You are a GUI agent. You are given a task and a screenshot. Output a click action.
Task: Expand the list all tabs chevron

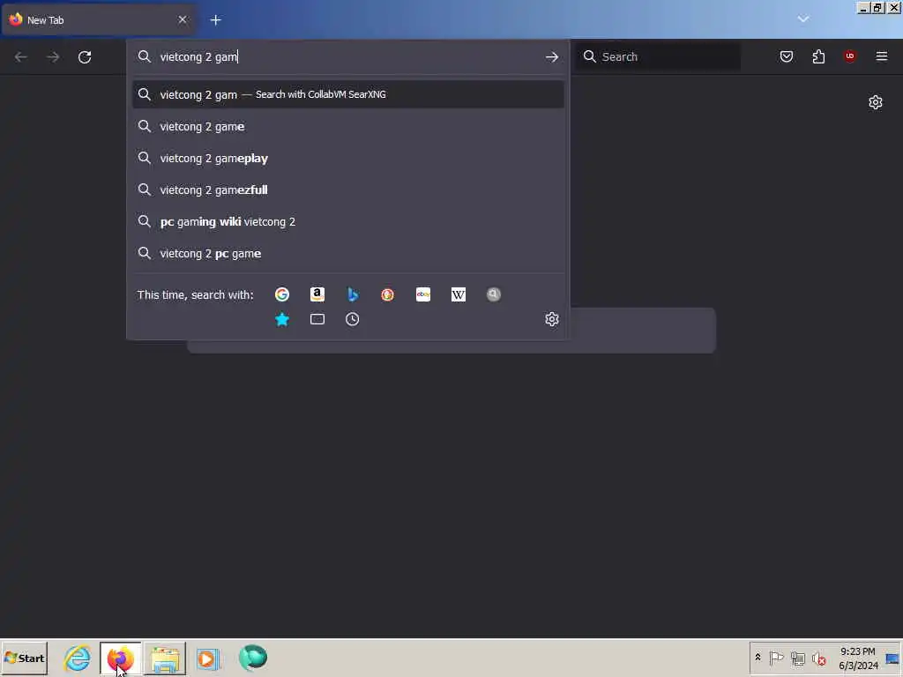pyautogui.click(x=803, y=19)
